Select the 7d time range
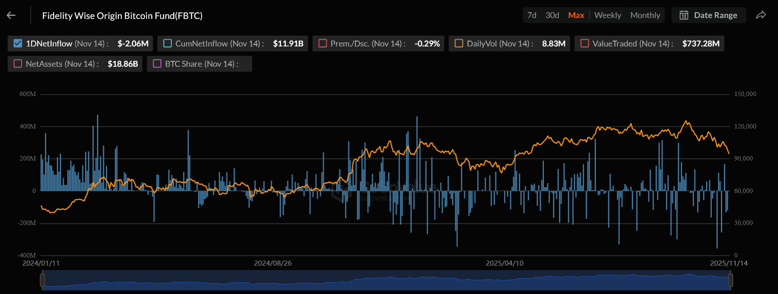The height and width of the screenshot is (294, 778). pos(532,15)
